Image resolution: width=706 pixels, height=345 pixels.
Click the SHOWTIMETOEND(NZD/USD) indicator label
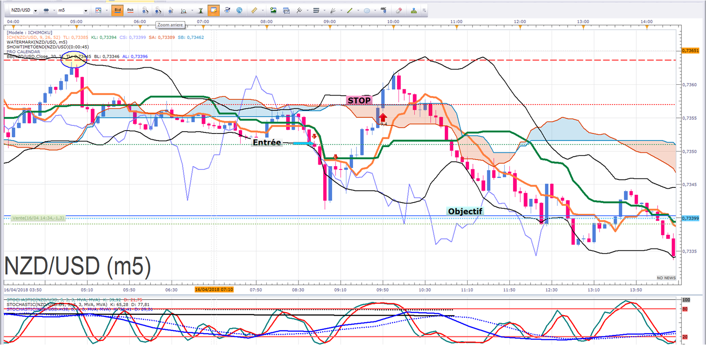pos(48,46)
